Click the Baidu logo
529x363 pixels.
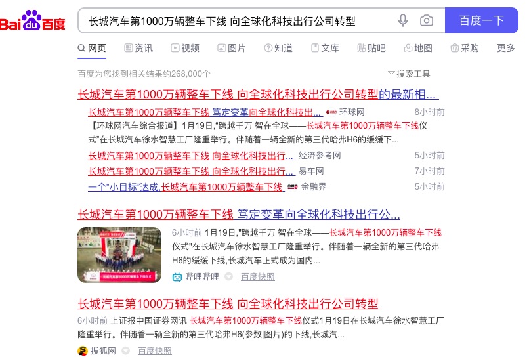pos(32,20)
